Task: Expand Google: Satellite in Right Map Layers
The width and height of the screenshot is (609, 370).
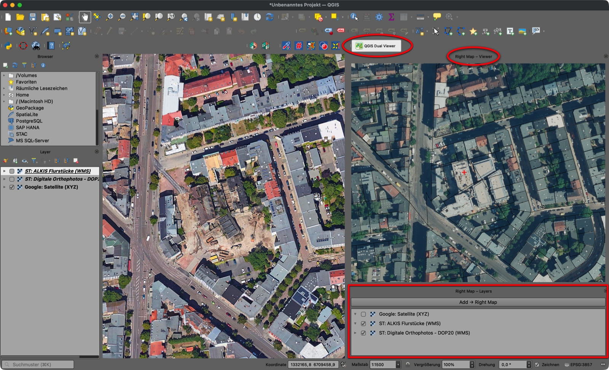Action: pyautogui.click(x=356, y=314)
